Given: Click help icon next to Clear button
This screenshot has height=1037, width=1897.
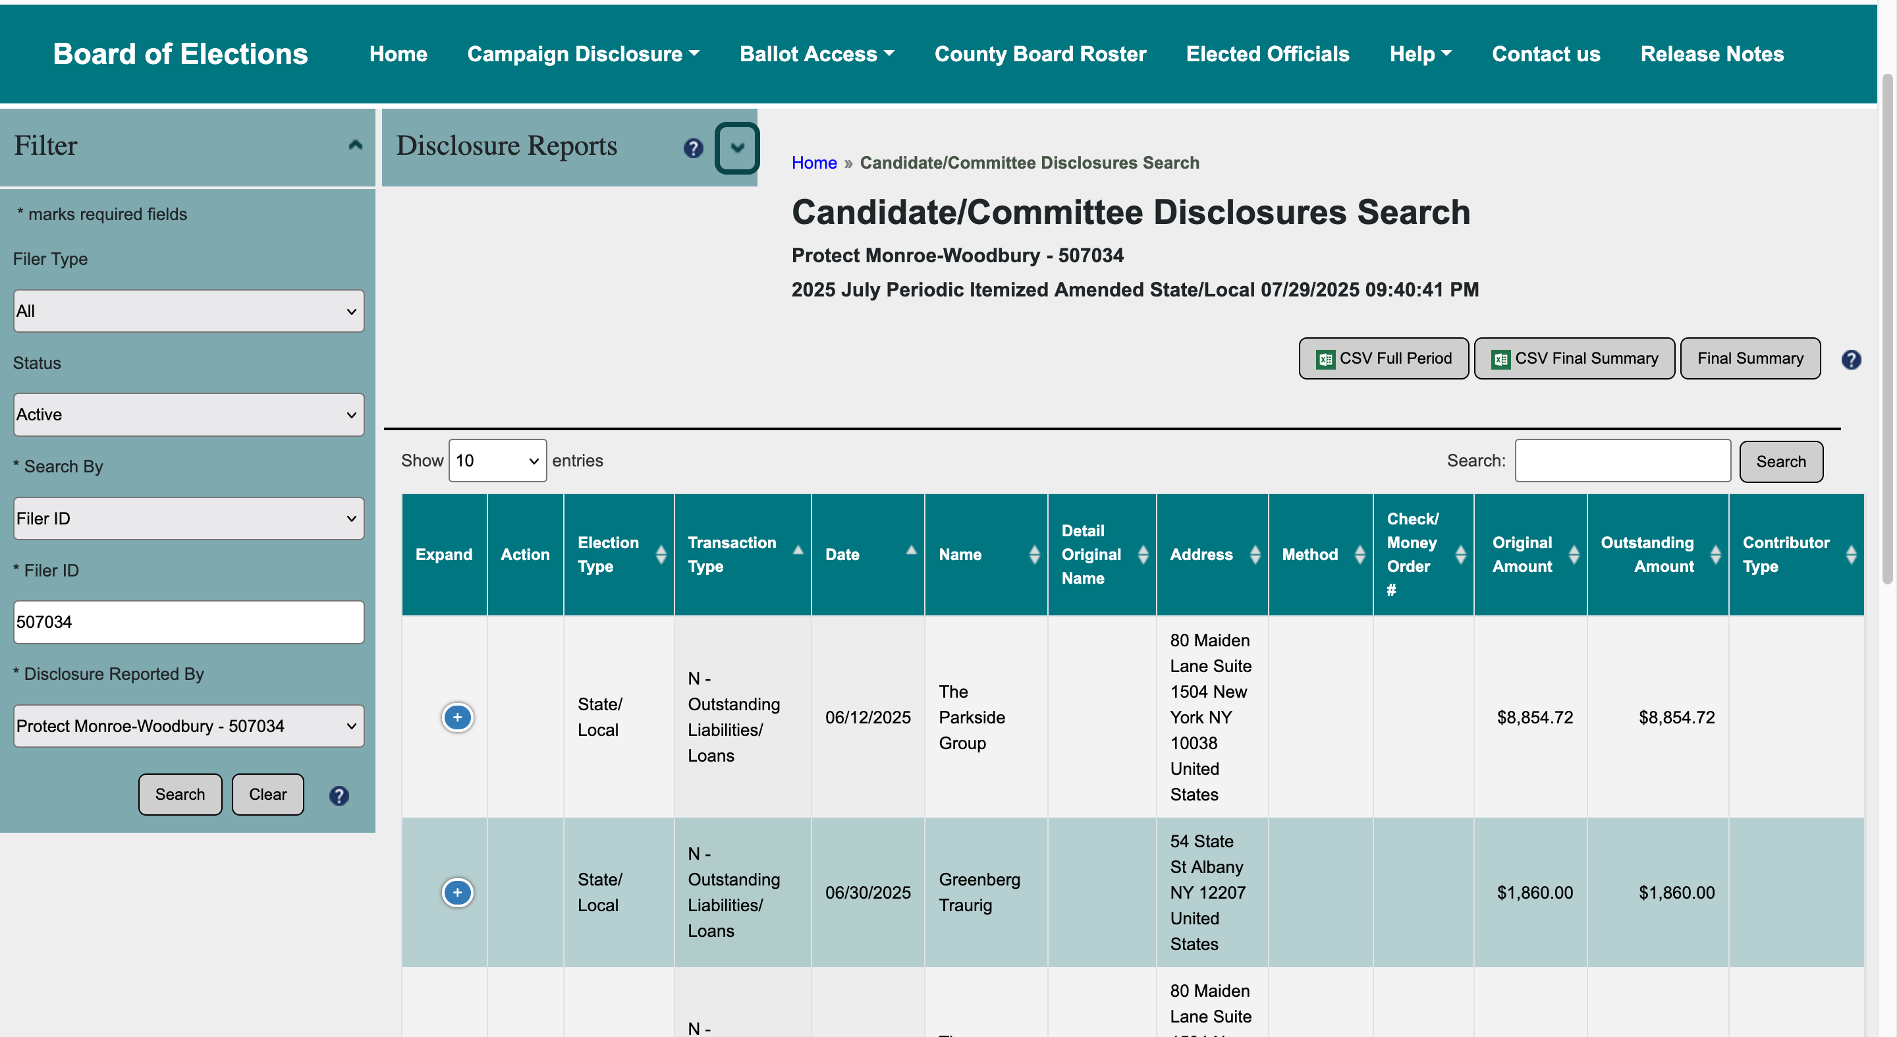Looking at the screenshot, I should point(339,795).
